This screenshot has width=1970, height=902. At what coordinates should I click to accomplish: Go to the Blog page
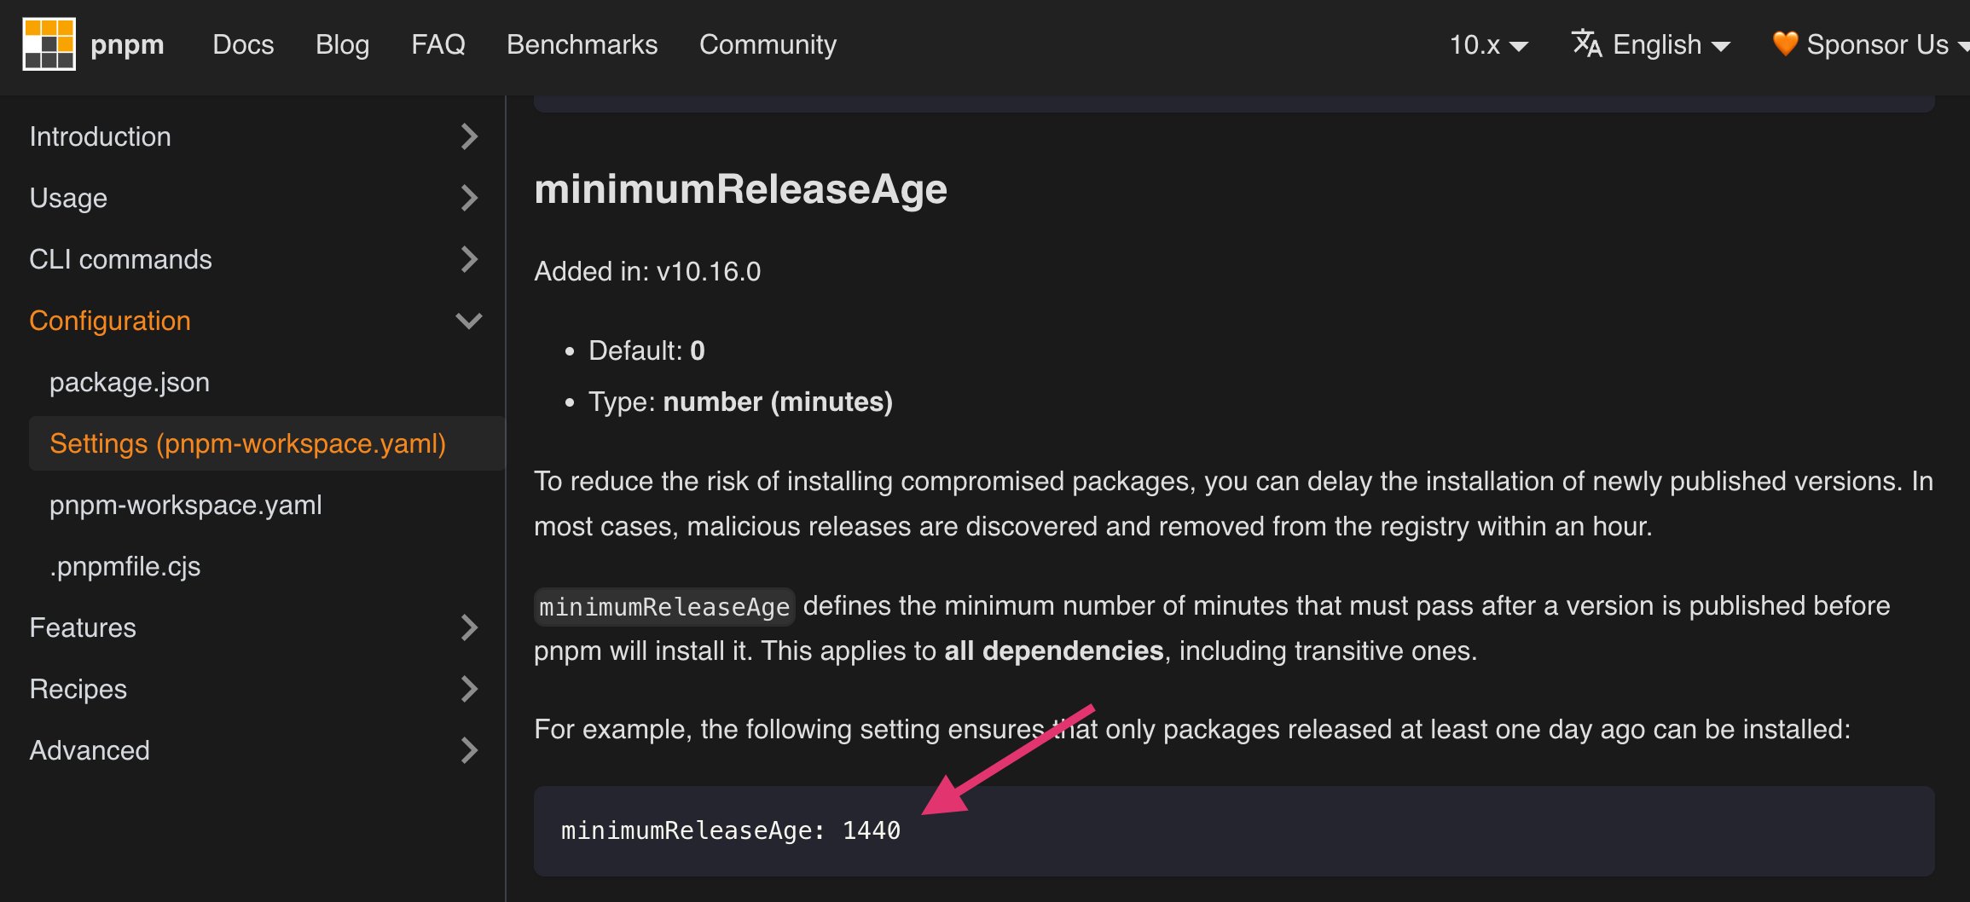tap(343, 44)
